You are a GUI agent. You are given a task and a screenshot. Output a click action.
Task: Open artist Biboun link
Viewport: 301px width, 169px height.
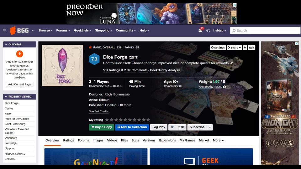(x=104, y=100)
